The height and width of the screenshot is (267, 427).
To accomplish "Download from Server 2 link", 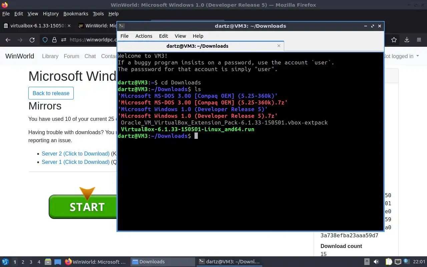I will [x=75, y=154].
